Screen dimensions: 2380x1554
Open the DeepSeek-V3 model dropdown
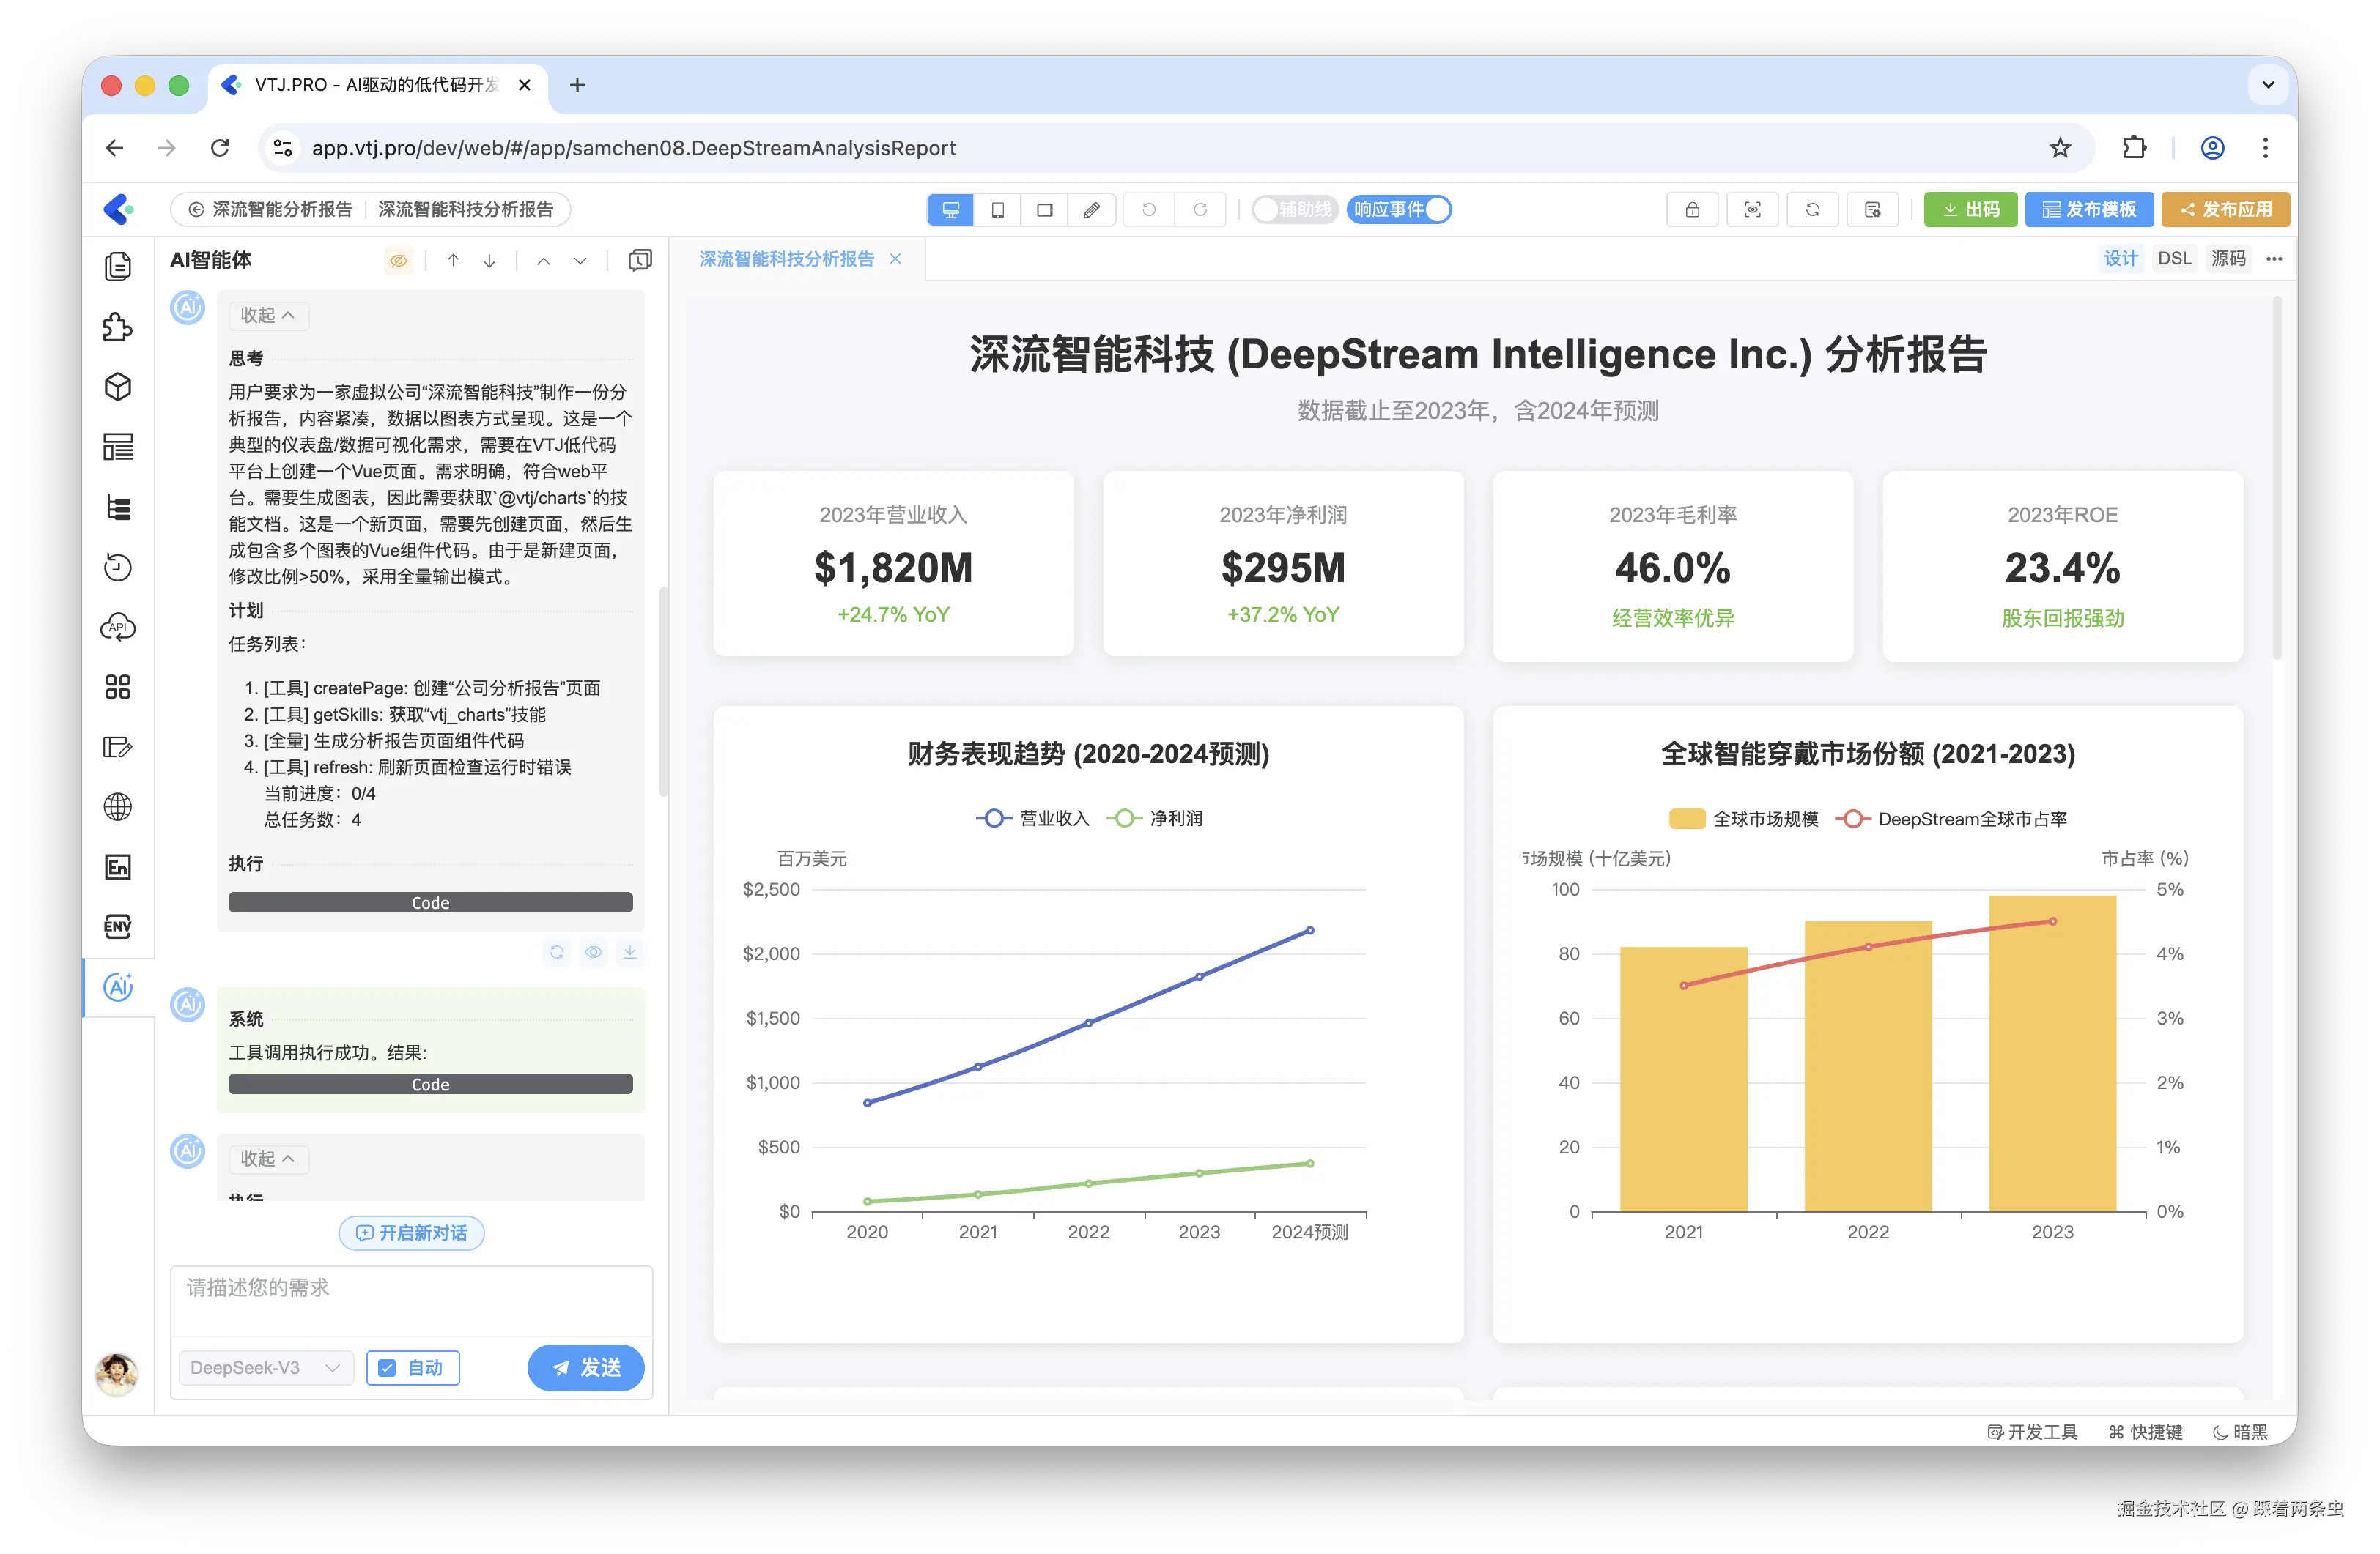coord(266,1368)
